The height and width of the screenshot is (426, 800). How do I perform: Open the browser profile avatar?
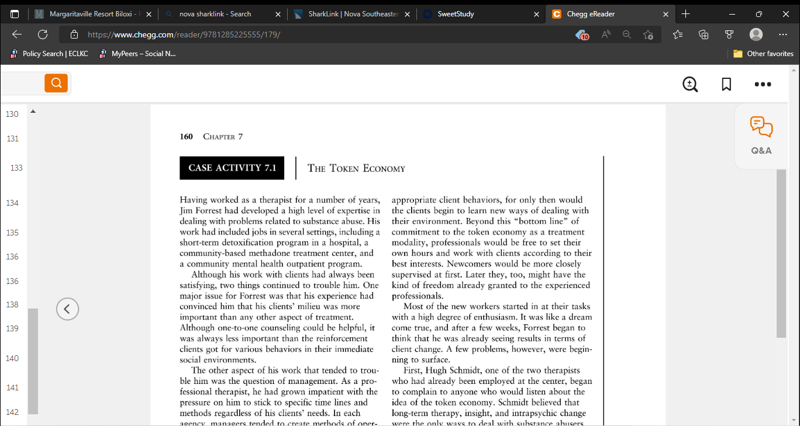[756, 34]
